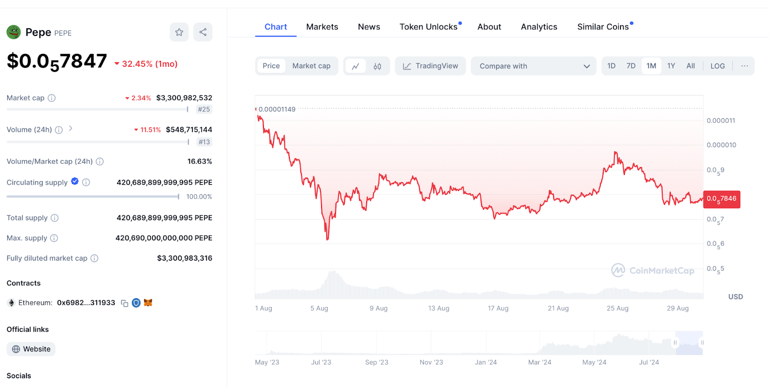Click Fully diluted value $3,300,983,316
Image resolution: width=769 pixels, height=387 pixels.
(185, 258)
